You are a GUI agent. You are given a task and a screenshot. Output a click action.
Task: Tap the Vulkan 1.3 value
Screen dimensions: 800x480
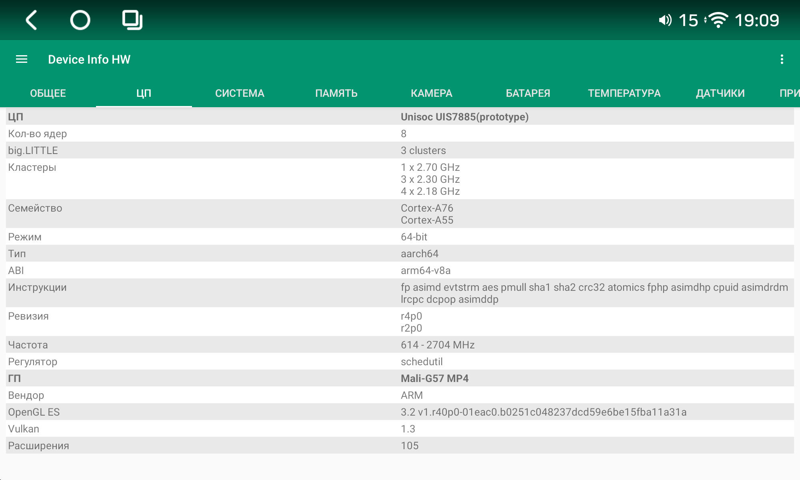click(408, 429)
